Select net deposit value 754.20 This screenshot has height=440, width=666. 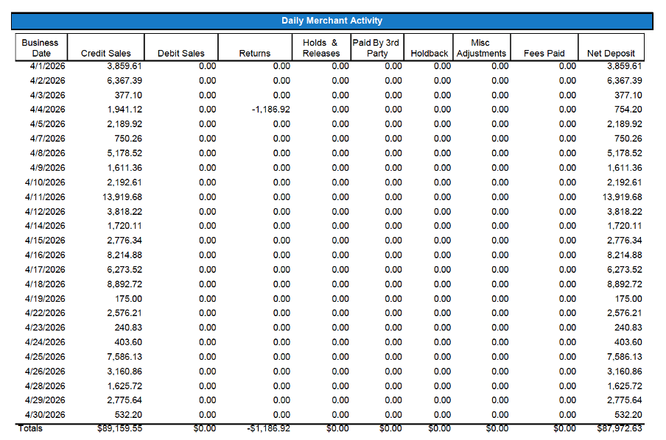628,110
